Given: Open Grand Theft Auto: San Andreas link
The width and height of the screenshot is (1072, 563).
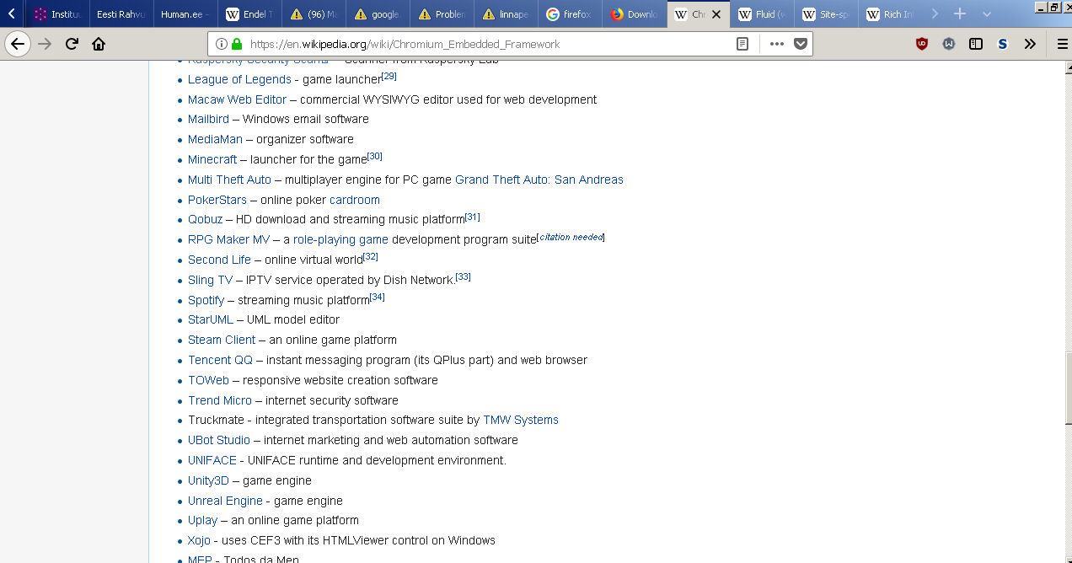Looking at the screenshot, I should 539,180.
